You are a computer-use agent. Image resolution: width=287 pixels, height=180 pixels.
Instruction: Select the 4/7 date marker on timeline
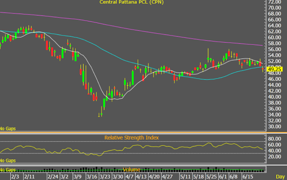(x=130, y=177)
